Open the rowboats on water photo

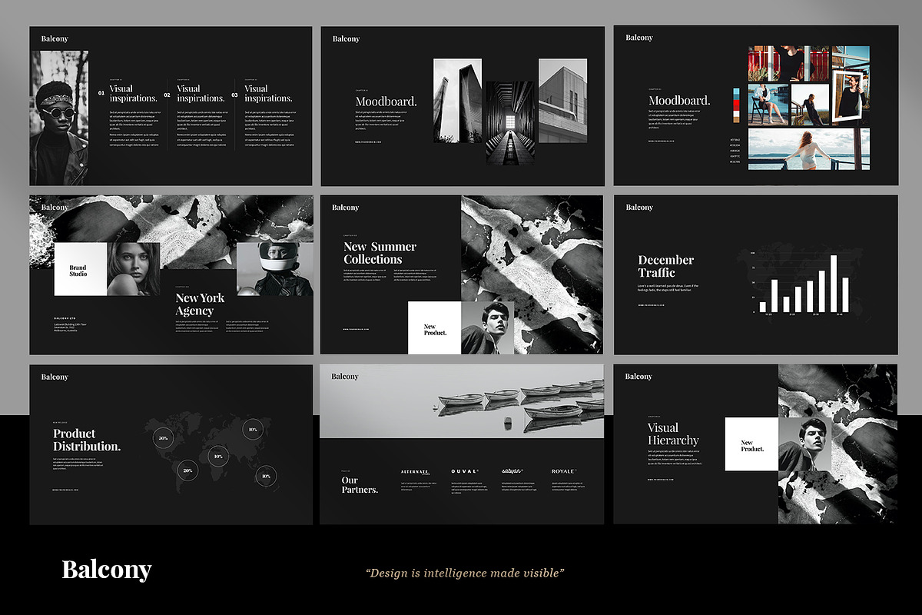point(462,401)
